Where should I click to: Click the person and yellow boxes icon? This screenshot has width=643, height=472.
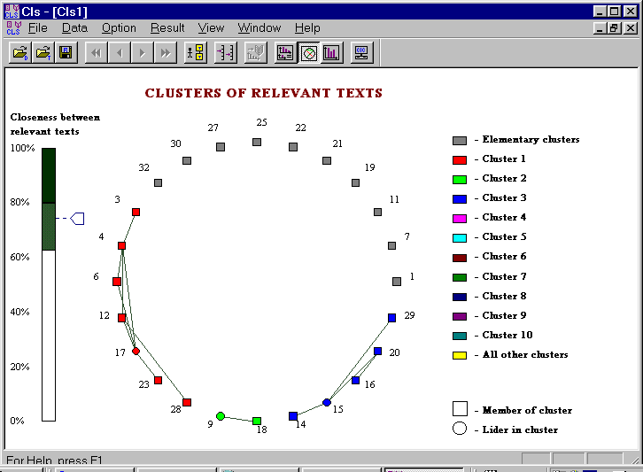click(x=196, y=52)
